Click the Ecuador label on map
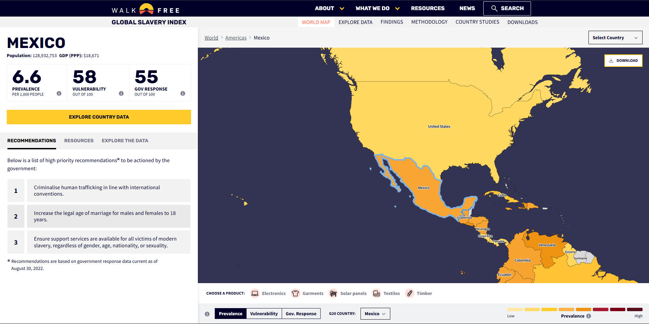The height and width of the screenshot is (324, 649). coord(505,275)
